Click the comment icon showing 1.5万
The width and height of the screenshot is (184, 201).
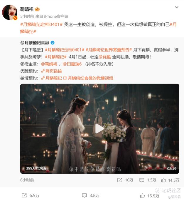(x=142, y=180)
